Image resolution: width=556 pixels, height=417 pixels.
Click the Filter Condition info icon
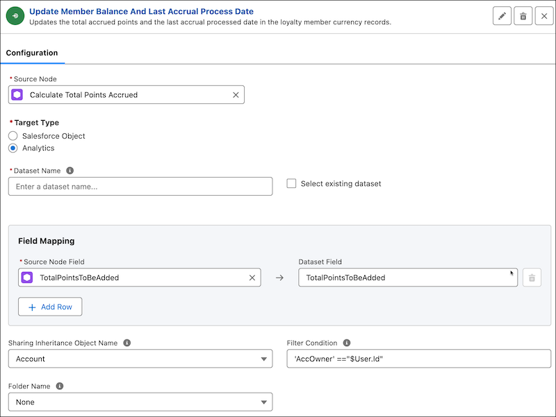(x=347, y=343)
